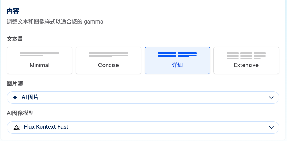Click the 调整文本和图像样式 description text
The width and height of the screenshot is (287, 141).
tap(55, 22)
